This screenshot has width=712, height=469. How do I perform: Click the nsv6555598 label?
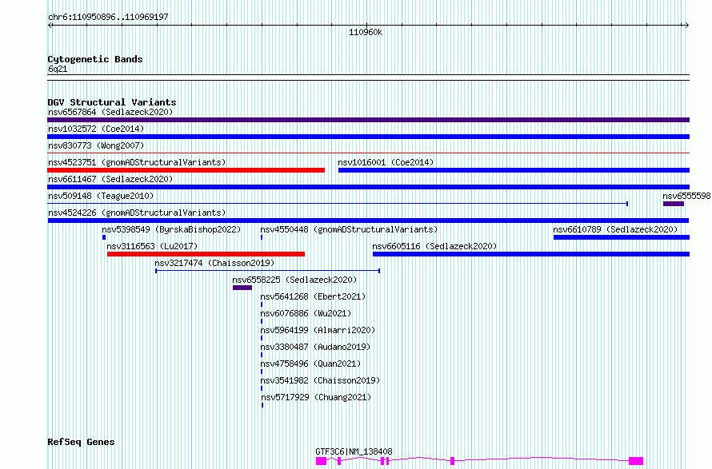click(x=686, y=196)
